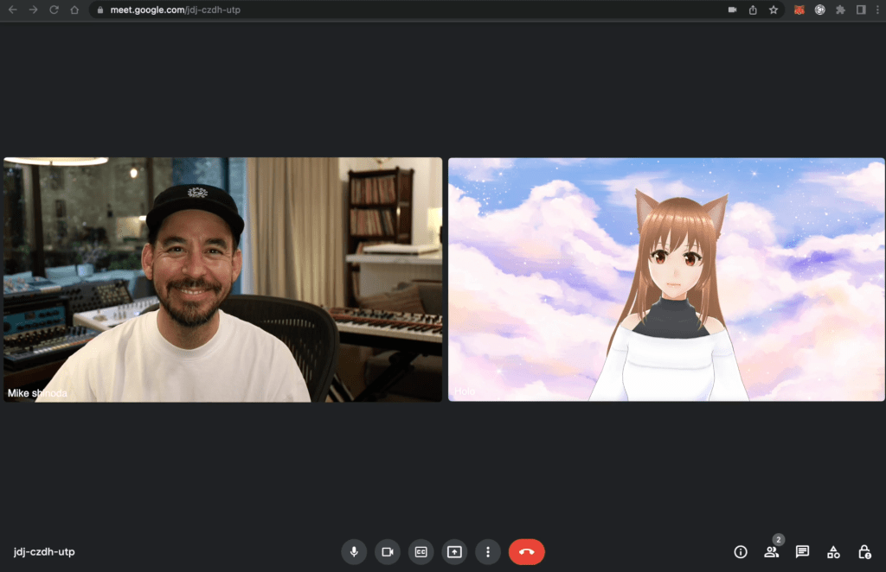Click the anime avatar video tile
Image resolution: width=886 pixels, height=572 pixels.
(666, 279)
